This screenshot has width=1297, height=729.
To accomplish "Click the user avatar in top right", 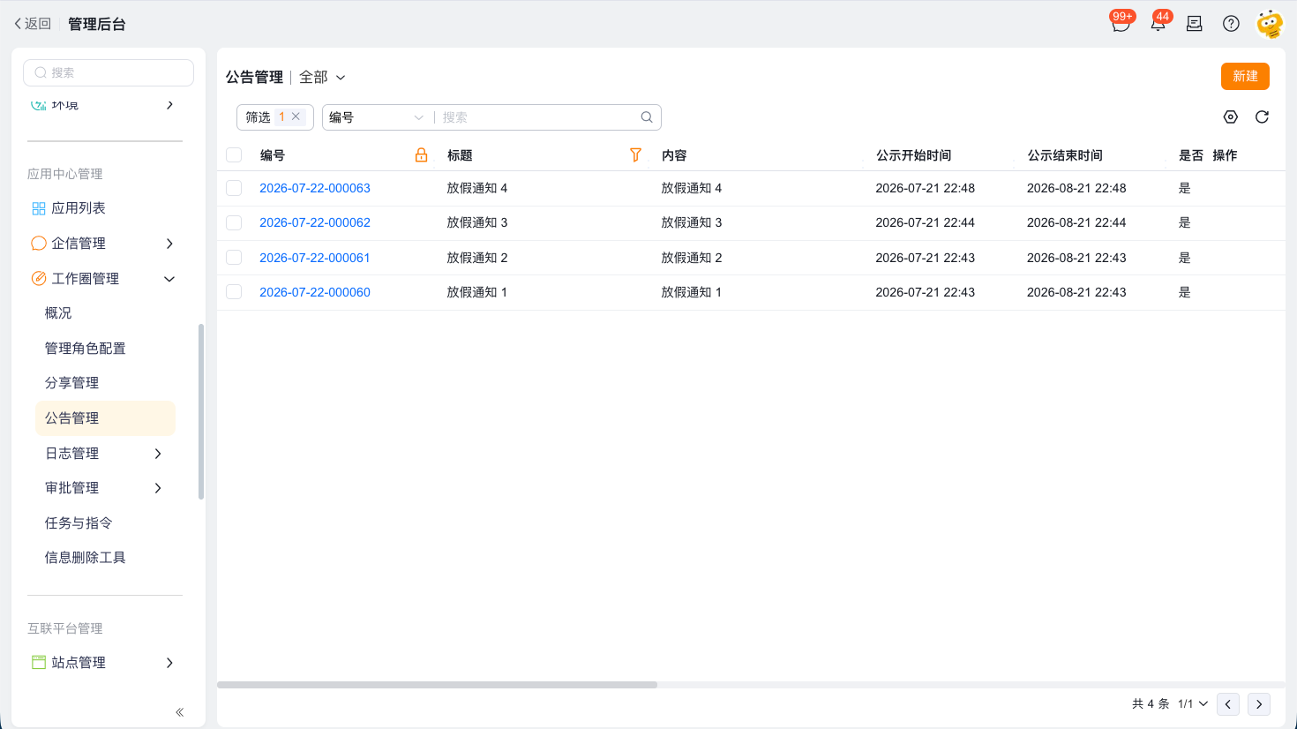I will tap(1270, 24).
